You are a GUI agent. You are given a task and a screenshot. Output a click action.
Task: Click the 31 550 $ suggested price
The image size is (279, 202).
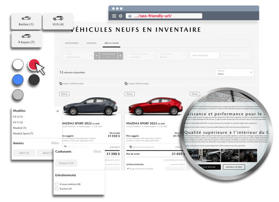point(114,136)
